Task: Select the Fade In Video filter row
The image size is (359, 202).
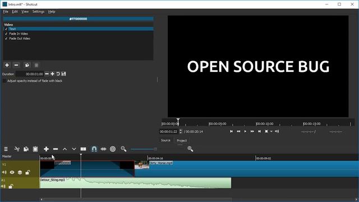Action: pos(79,34)
